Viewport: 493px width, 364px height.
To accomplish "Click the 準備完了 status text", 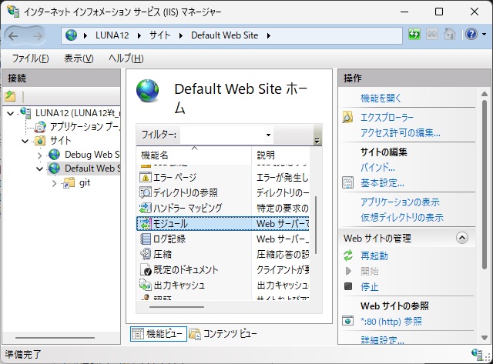I will [23, 354].
